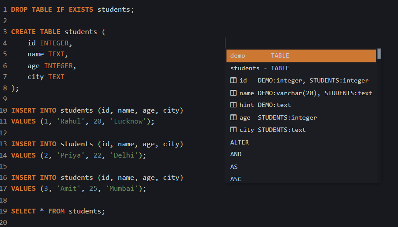Choose 'students - TABLE' from the suggestion list

coord(301,68)
